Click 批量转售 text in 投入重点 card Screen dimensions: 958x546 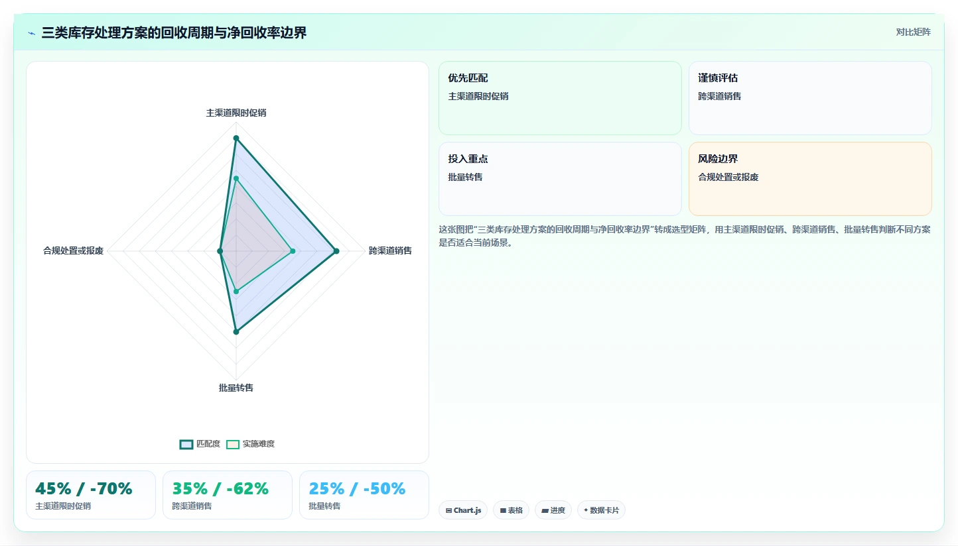(x=466, y=177)
